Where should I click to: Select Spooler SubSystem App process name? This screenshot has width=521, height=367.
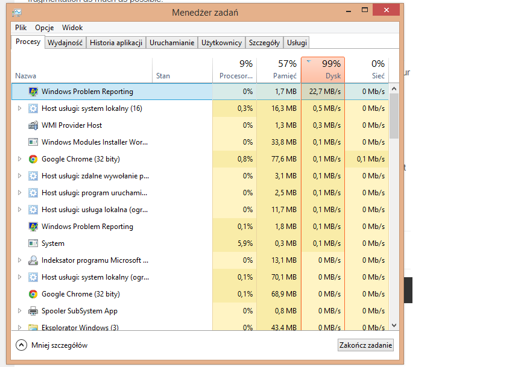pos(80,311)
